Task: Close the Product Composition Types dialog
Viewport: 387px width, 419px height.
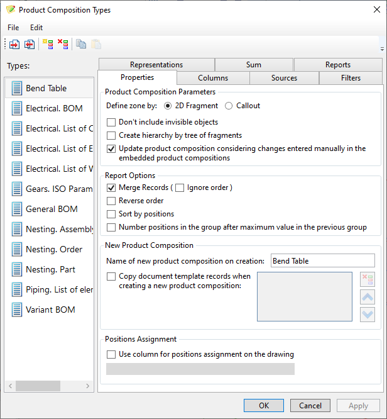Action: point(376,9)
